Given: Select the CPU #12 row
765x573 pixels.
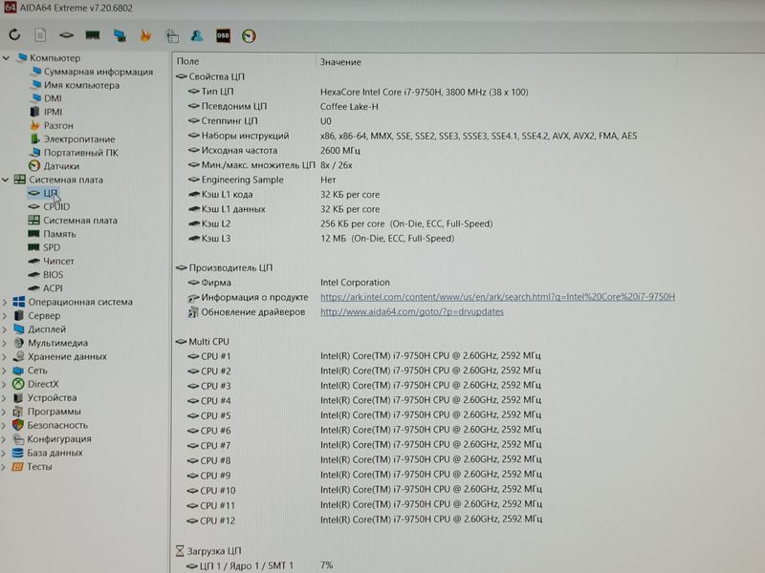Looking at the screenshot, I should 364,520.
